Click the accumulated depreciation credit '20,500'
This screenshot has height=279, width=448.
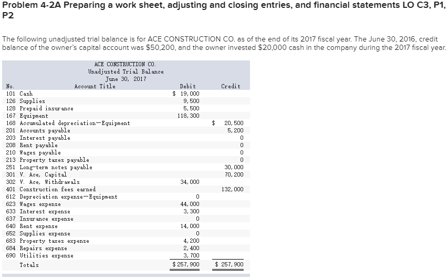[x=234, y=123]
